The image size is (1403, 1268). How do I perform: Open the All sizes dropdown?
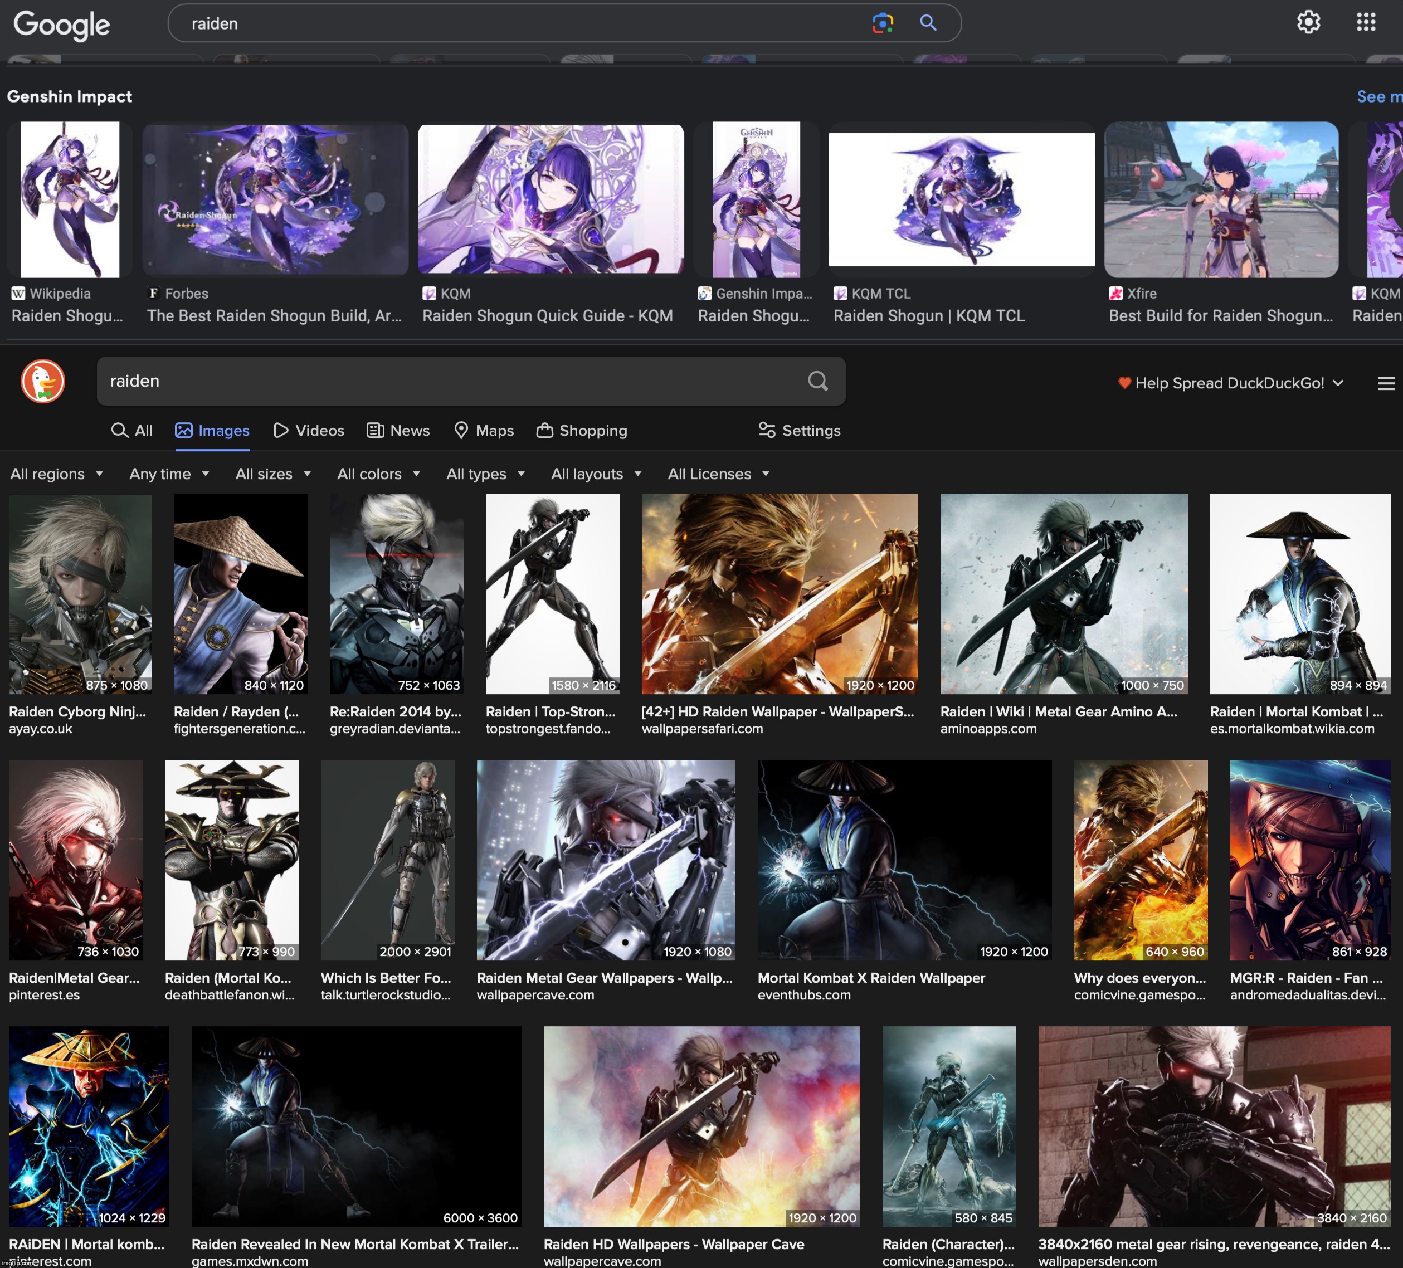point(273,474)
